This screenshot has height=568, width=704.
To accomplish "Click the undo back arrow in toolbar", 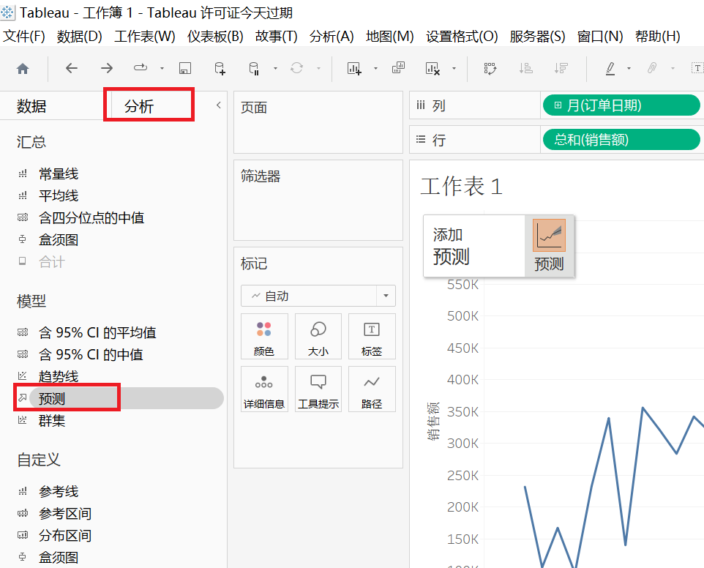I will point(72,68).
